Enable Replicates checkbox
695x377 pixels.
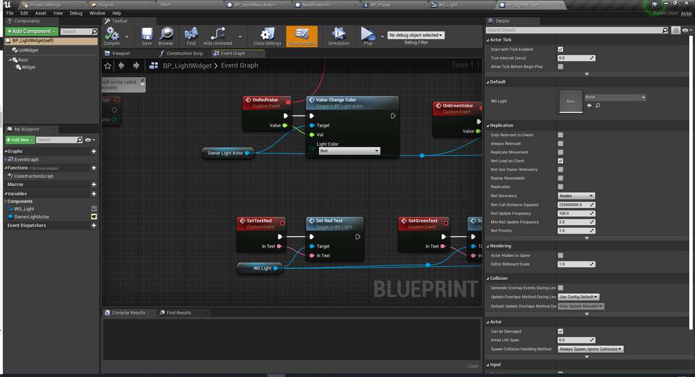(x=560, y=187)
